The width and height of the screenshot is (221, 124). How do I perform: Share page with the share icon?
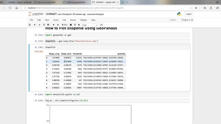(x=217, y=8)
